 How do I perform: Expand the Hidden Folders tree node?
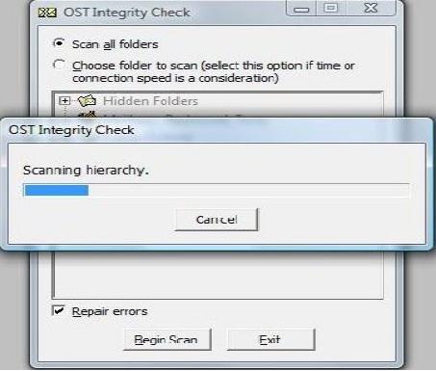click(64, 101)
